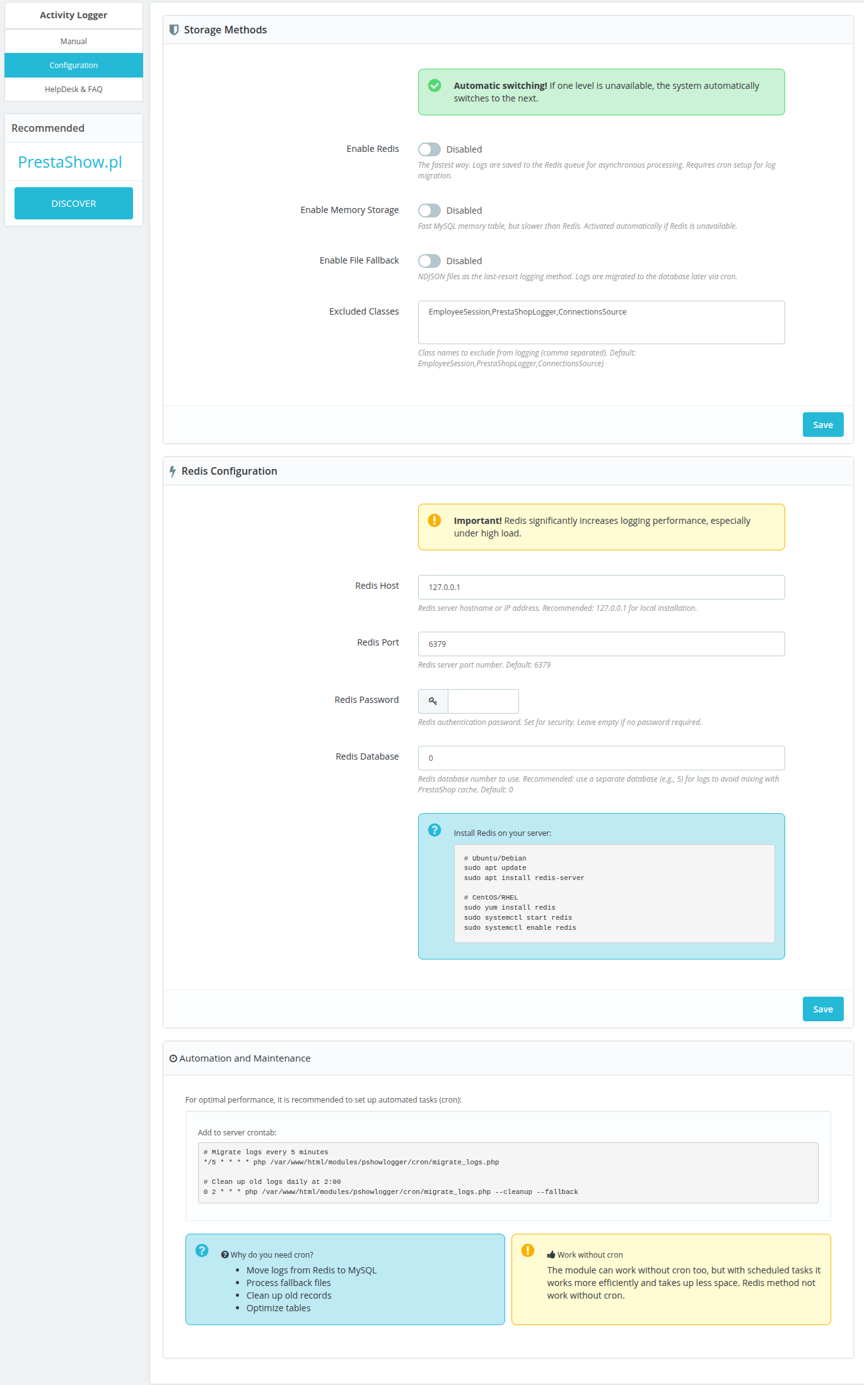Click the Redis Host input field

tap(601, 587)
